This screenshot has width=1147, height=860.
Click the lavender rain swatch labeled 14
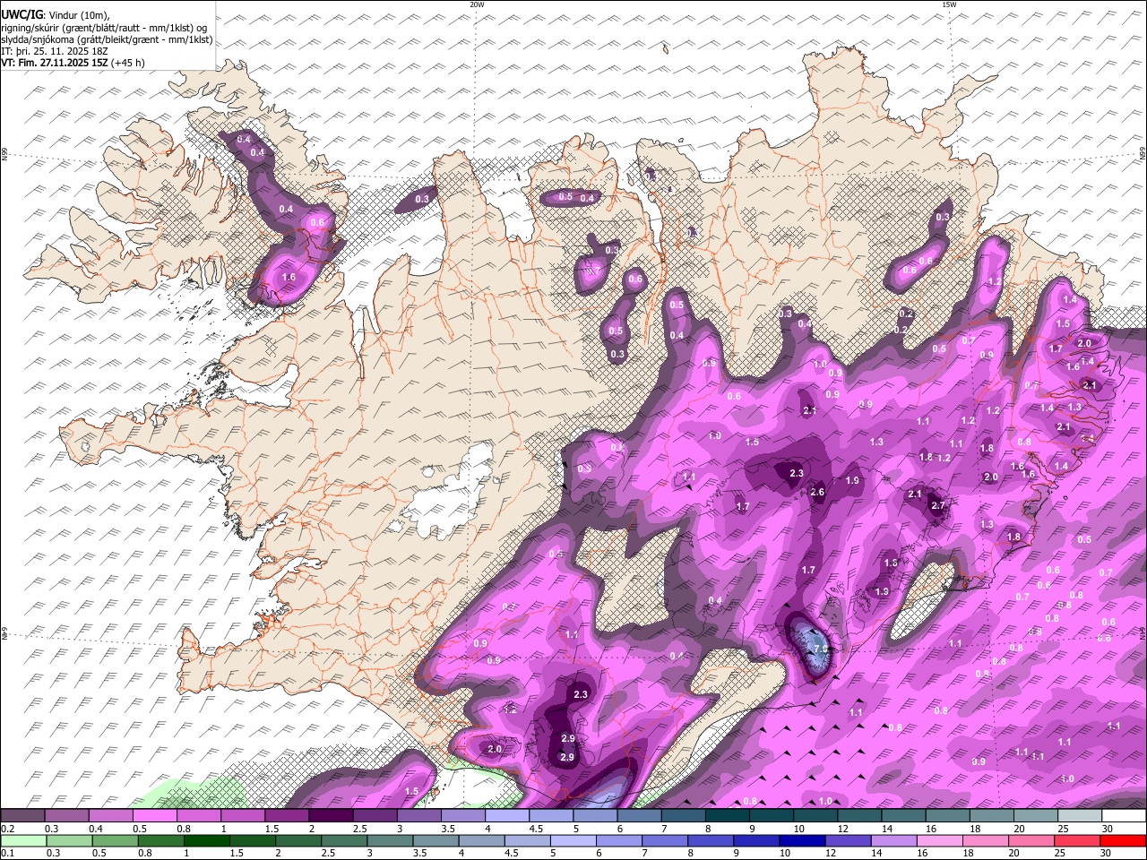click(x=893, y=841)
